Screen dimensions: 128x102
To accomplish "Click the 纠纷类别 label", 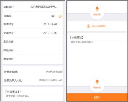I will (8, 50).
